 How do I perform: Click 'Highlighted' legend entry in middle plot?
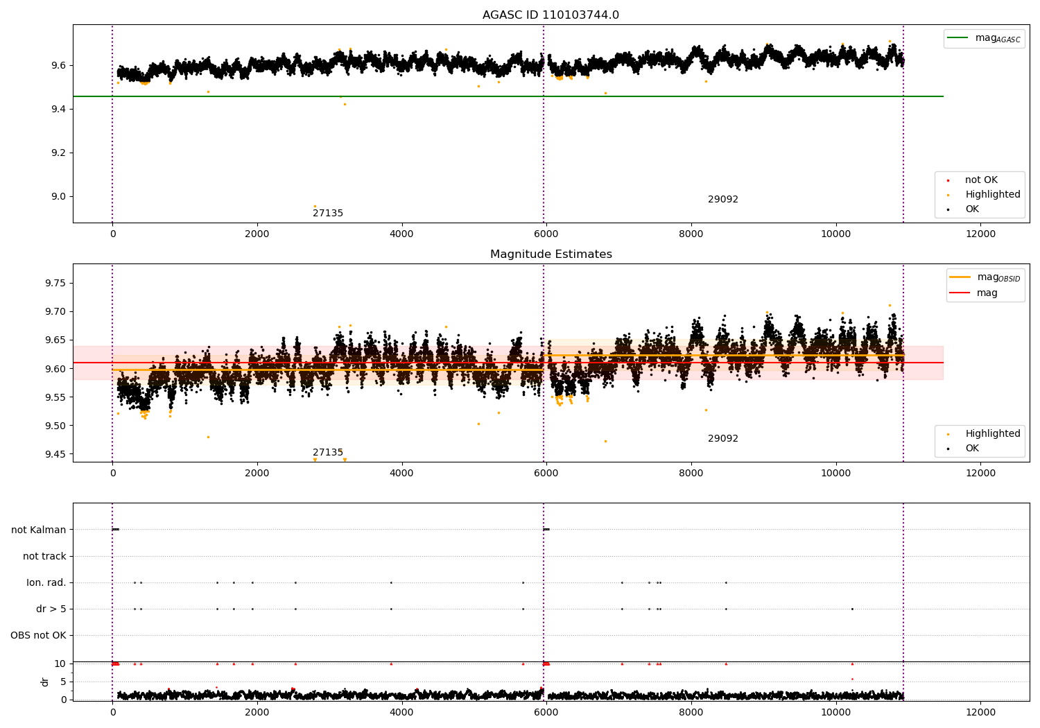coord(983,434)
